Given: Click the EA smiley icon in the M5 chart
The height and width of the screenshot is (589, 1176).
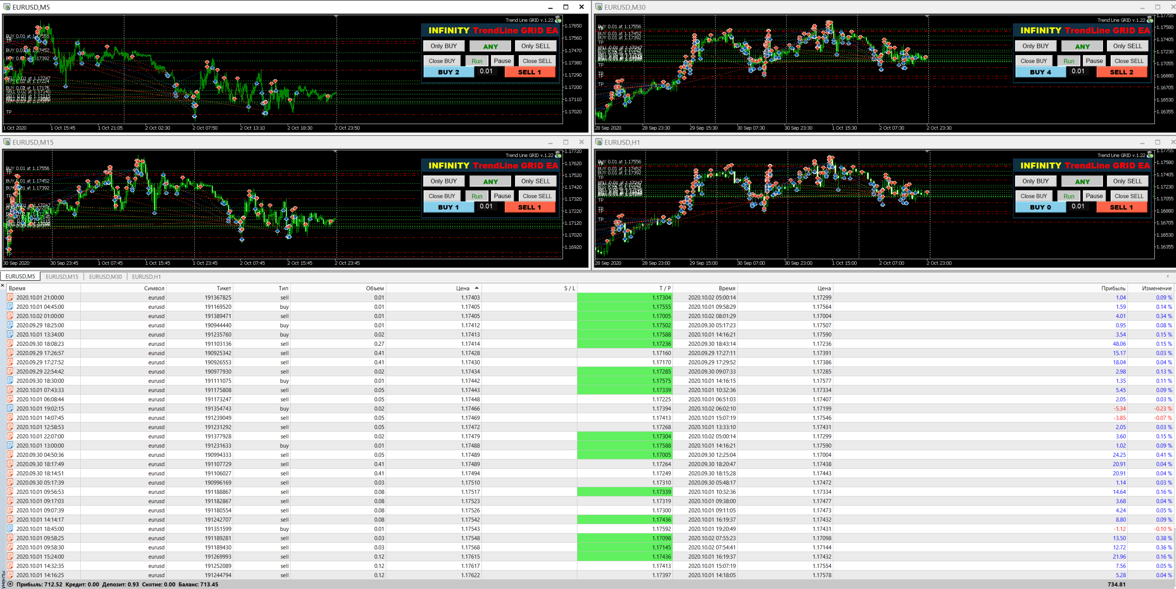Looking at the screenshot, I should [x=558, y=20].
